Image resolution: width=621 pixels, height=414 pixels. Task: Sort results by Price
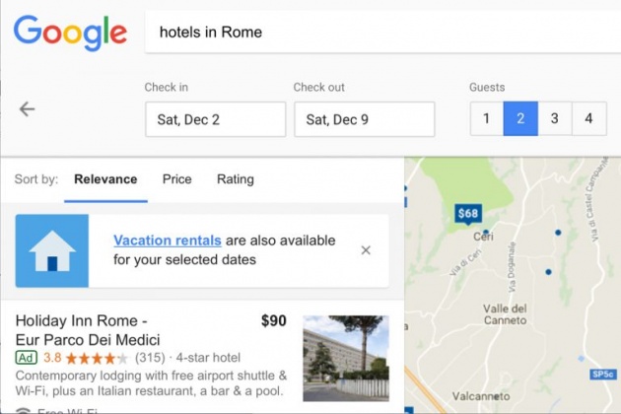177,179
